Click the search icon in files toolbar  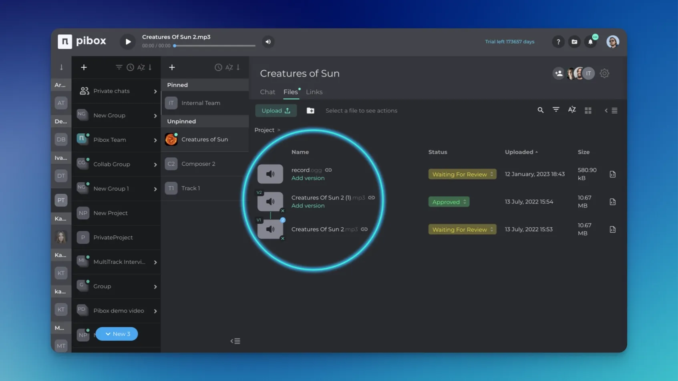540,110
